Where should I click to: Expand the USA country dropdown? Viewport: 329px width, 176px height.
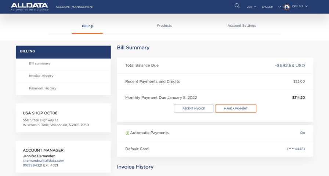click(251, 7)
